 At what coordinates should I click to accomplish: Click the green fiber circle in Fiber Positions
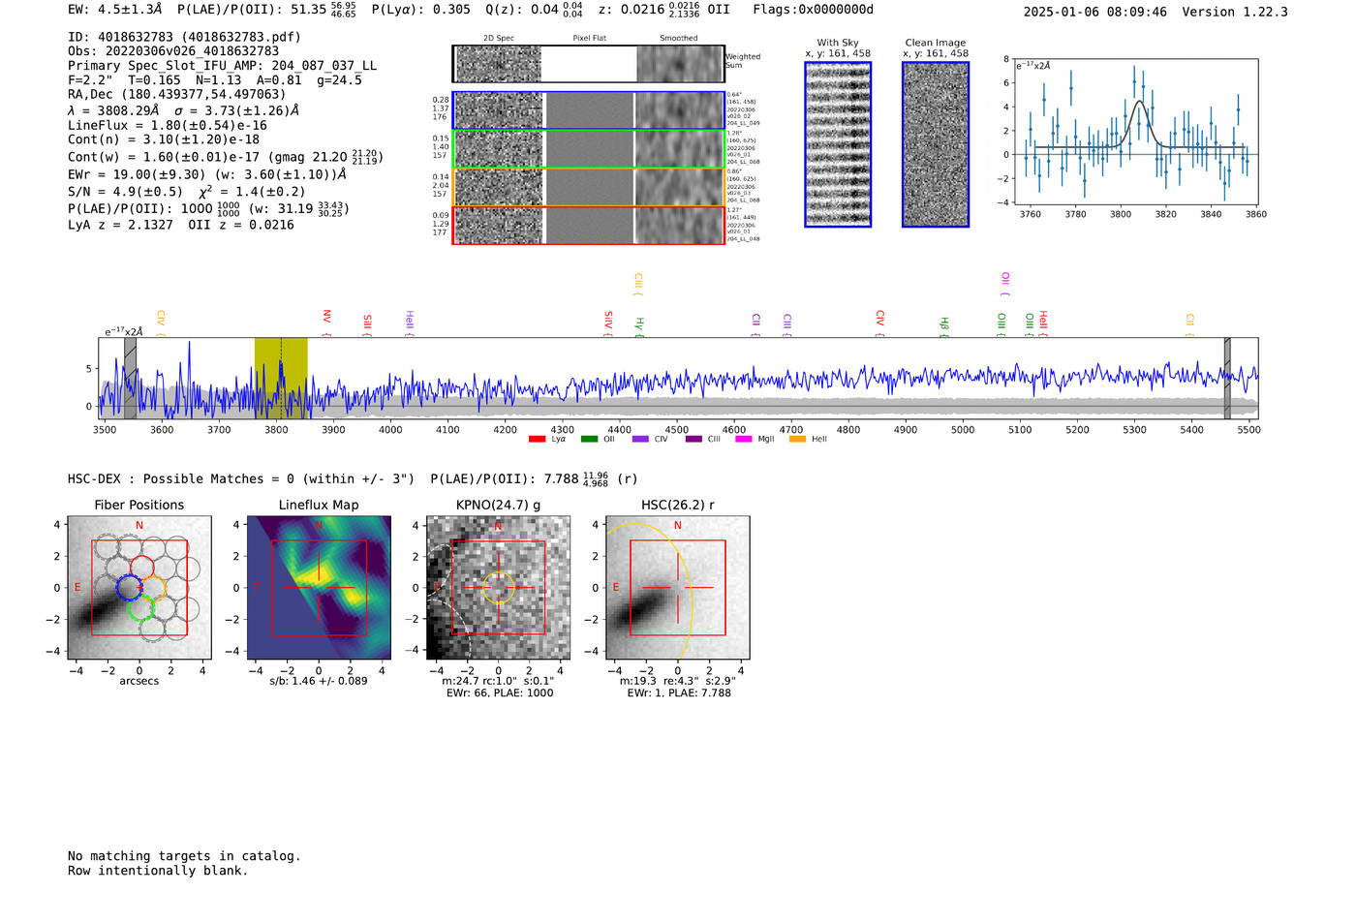pyautogui.click(x=142, y=607)
